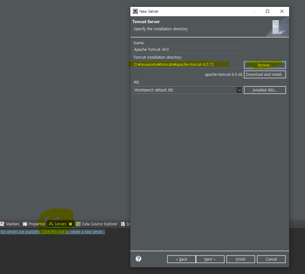305x274 pixels.
Task: Open Installed JREs... settings
Action: pos(265,90)
